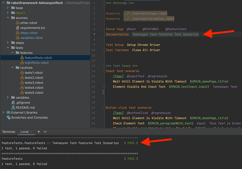Expand the report folder
This screenshot has width=242, height=169.
[8, 13]
